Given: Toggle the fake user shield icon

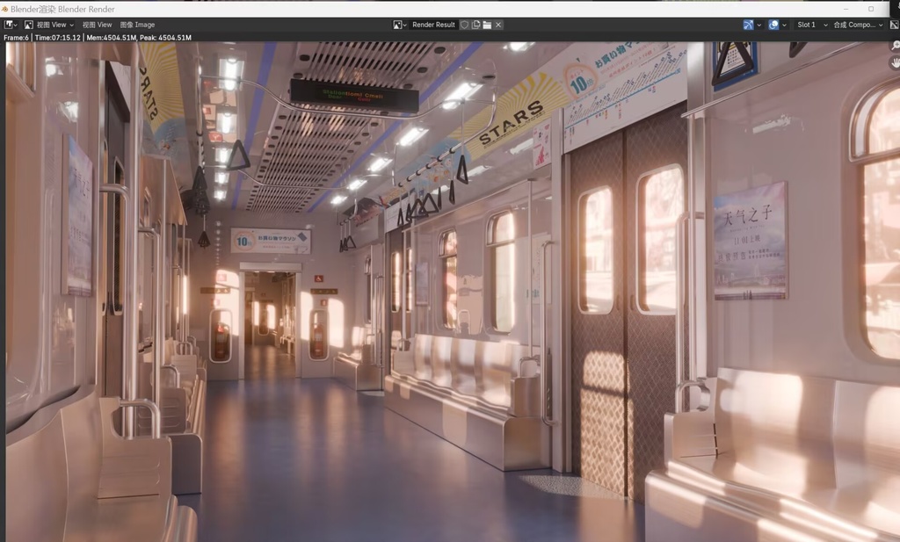Looking at the screenshot, I should coord(465,25).
